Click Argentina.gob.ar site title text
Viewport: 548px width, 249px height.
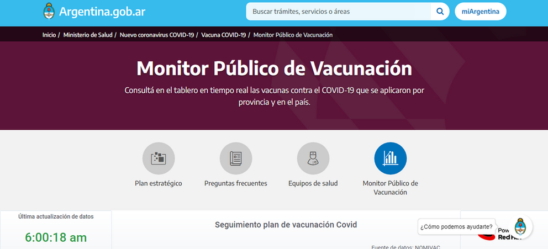coord(102,12)
